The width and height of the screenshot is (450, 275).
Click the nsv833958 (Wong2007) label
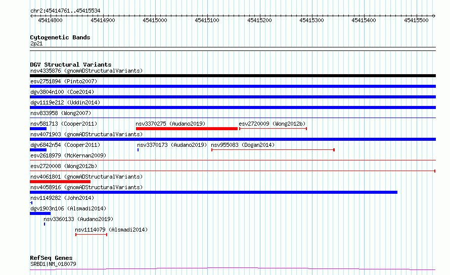click(x=61, y=113)
